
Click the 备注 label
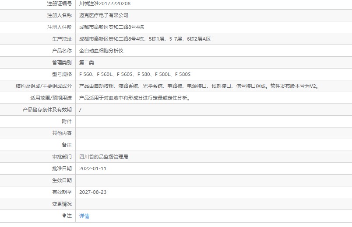click(67, 145)
